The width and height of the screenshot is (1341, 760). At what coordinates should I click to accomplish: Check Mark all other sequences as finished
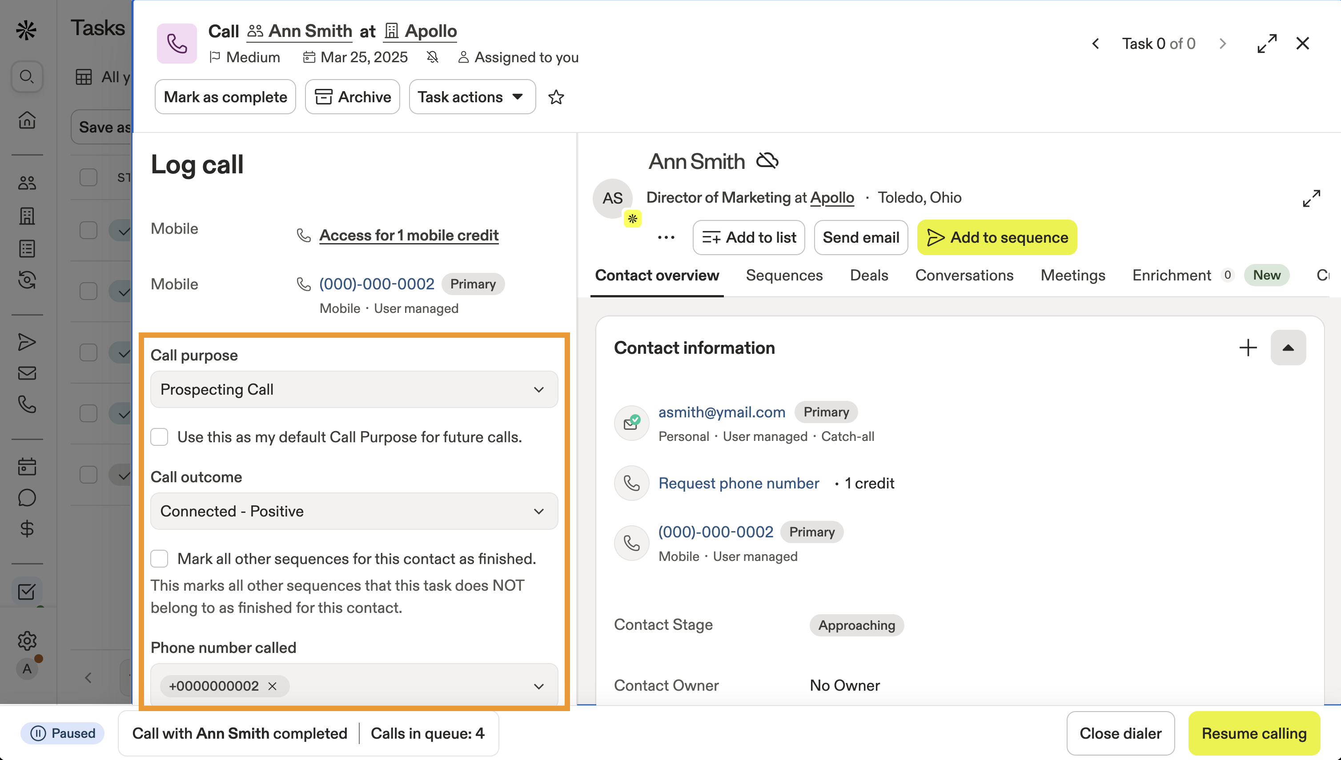pos(159,559)
